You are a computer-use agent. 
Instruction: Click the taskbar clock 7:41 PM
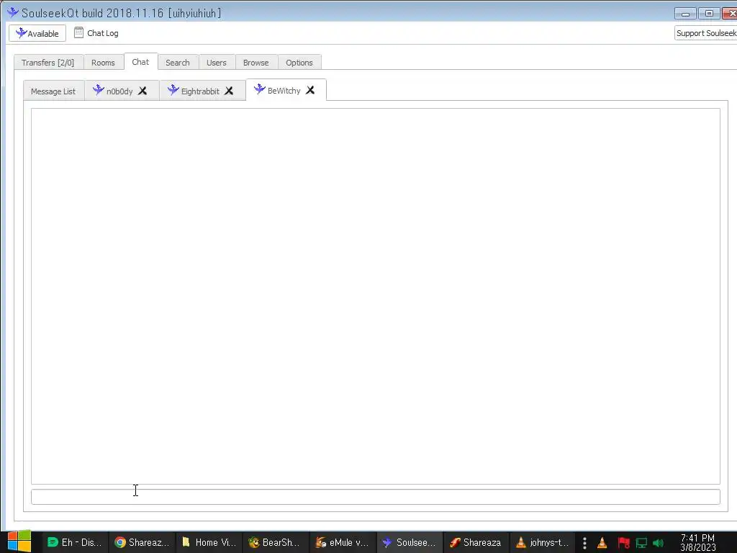pos(698,543)
